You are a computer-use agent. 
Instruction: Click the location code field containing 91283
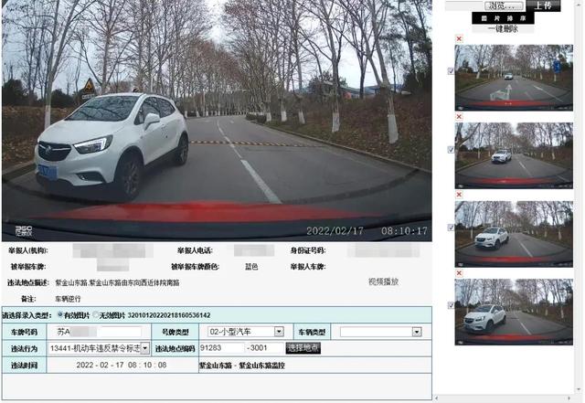tap(220, 348)
